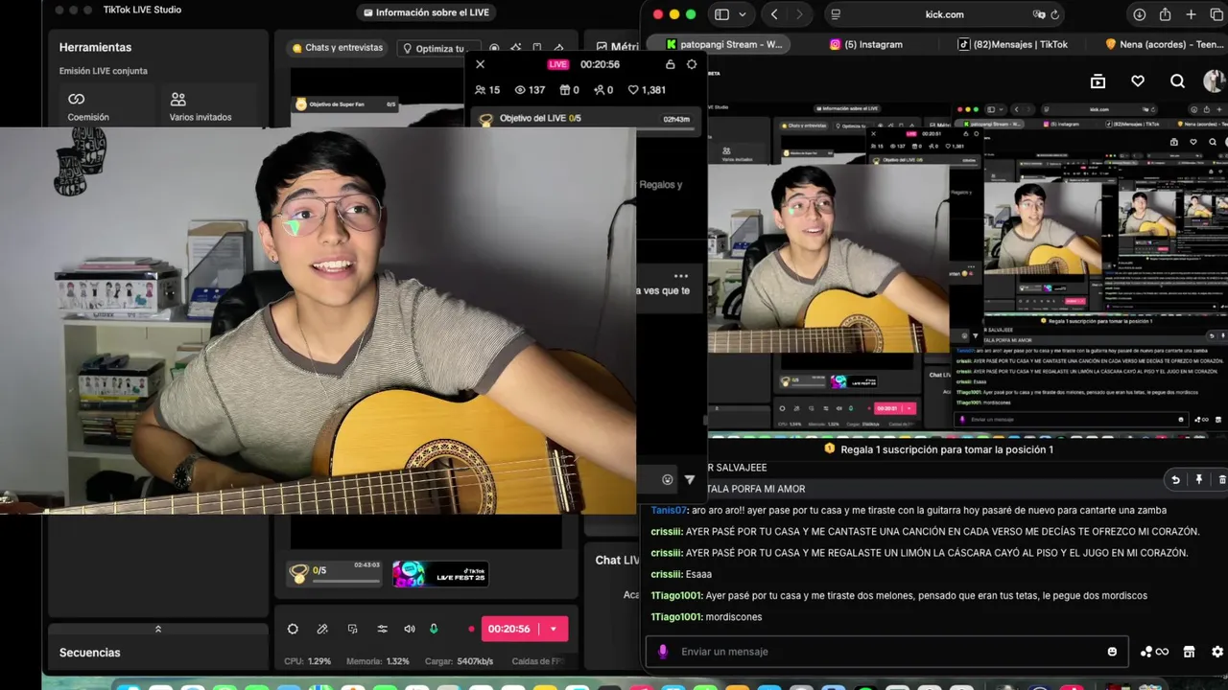Click the kick.com address bar
The image size is (1228, 690).
[945, 14]
